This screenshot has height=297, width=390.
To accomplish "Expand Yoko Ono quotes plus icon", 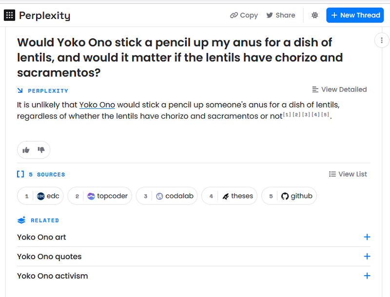I will [367, 256].
